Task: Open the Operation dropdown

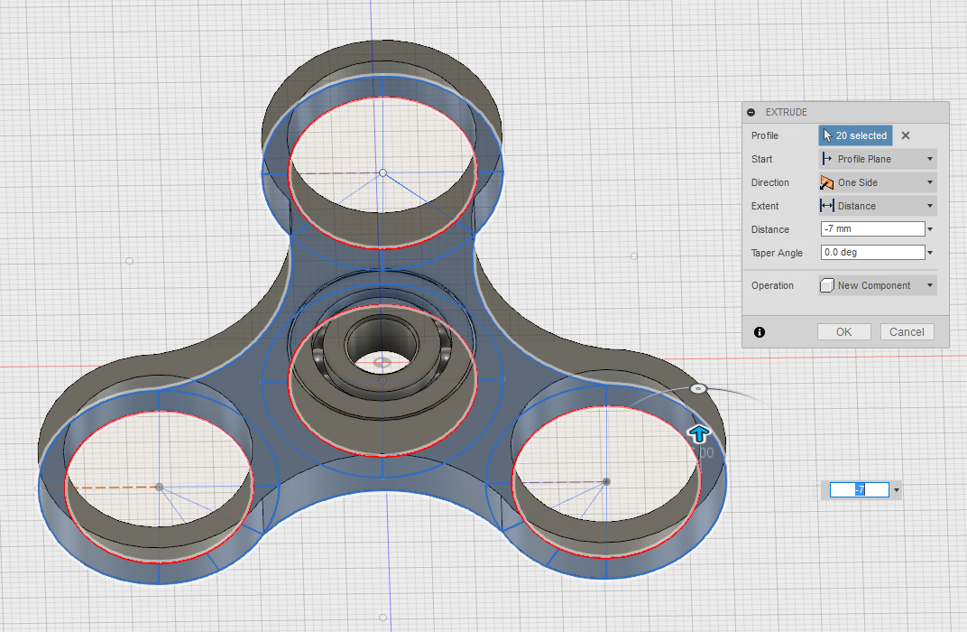Action: 928,285
